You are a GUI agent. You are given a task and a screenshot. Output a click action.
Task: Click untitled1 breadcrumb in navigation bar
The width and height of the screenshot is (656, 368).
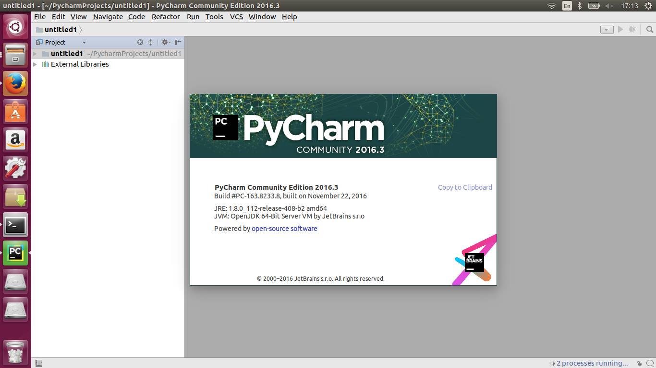pyautogui.click(x=56, y=30)
